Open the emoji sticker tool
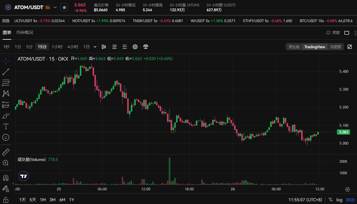357x204 pixels. point(6,137)
